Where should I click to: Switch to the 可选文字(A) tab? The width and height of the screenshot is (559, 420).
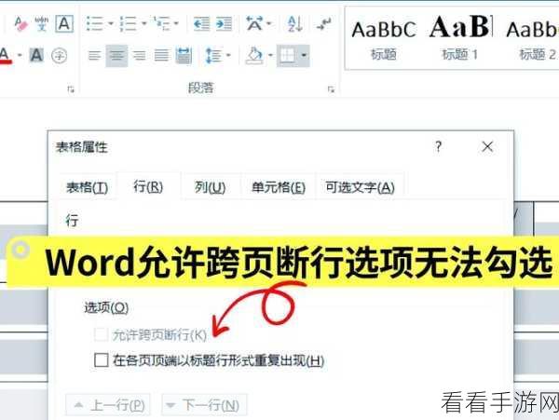point(360,187)
